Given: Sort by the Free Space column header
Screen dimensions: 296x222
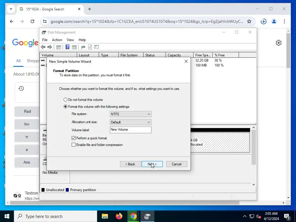Looking at the screenshot, I should 203,55.
